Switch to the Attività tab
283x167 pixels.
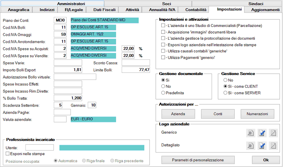coord(130,10)
